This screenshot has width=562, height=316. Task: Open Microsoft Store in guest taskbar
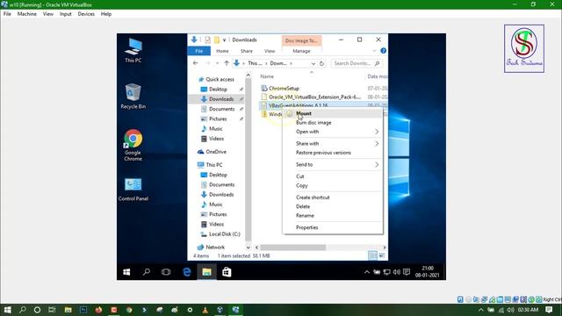tap(227, 272)
